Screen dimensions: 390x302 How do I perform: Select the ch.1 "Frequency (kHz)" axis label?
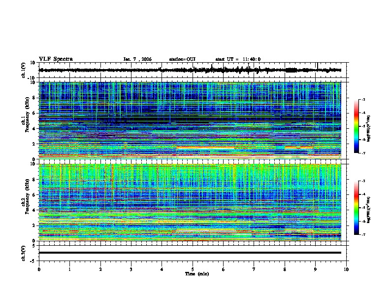28,114
